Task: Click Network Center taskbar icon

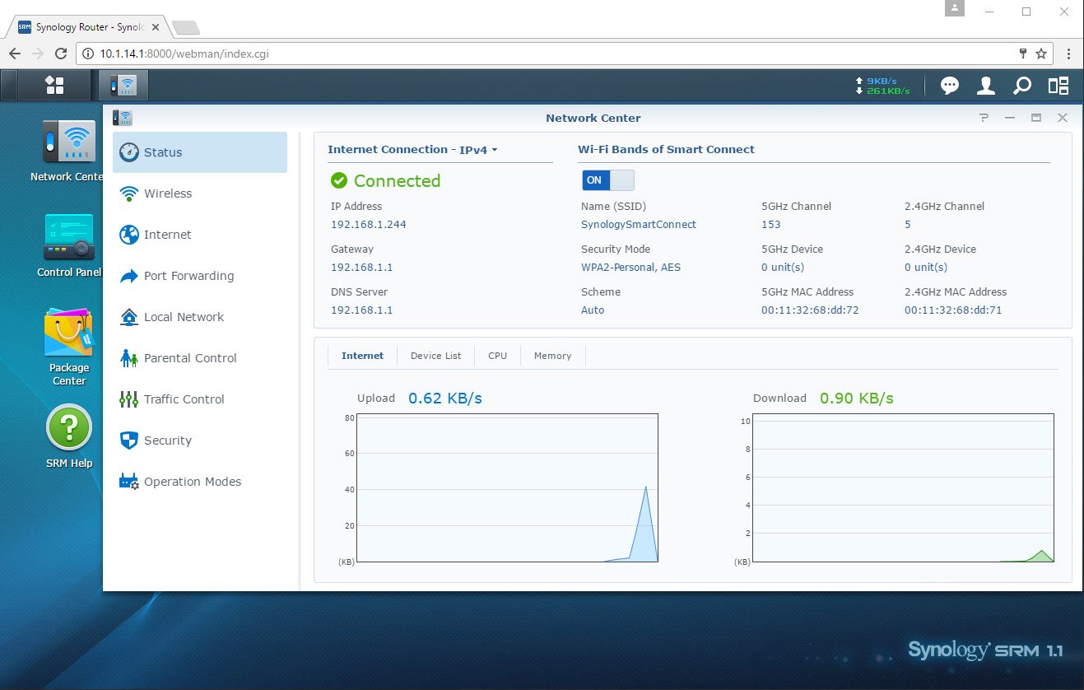Action: point(123,85)
